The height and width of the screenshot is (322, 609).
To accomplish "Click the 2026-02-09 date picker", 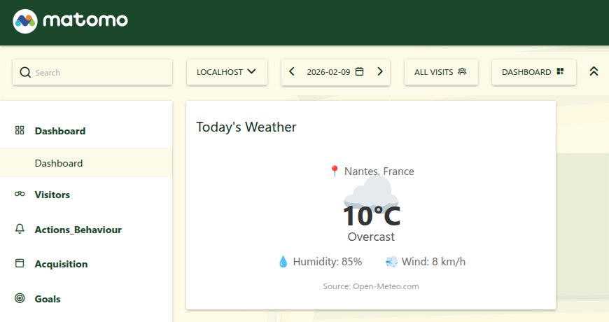I will click(x=328, y=72).
